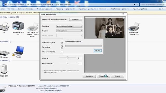Select the USB2.0-CRW storage device icon
The height and width of the screenshot is (93, 166).
coord(4,69)
